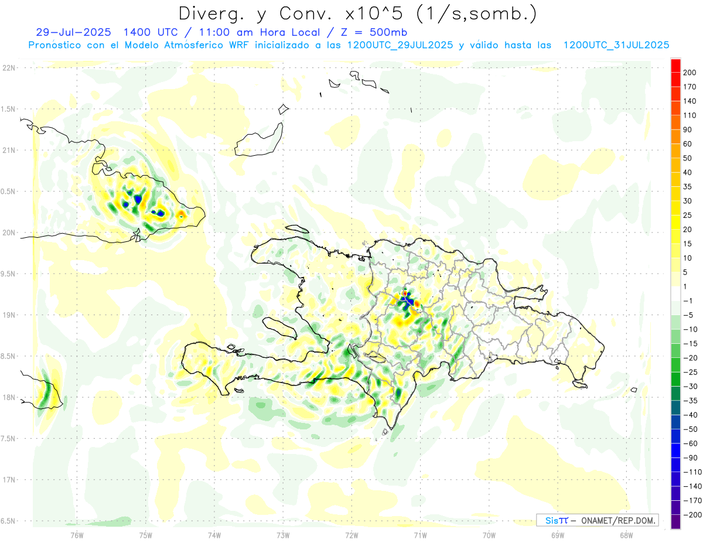Screen dimensions: 703x543
Task: Click the '-30' color scale value
Action: [690, 386]
